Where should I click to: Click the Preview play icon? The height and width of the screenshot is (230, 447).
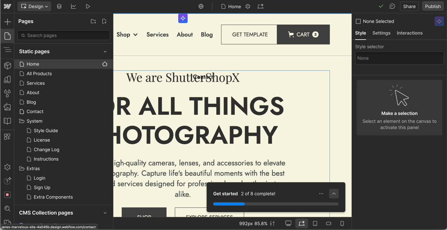pyautogui.click(x=88, y=6)
